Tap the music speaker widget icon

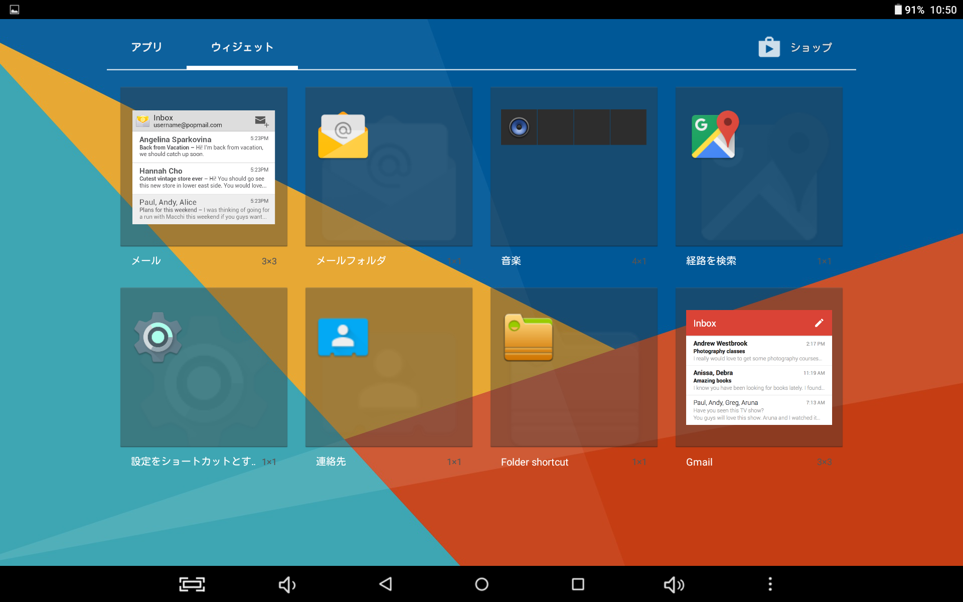pos(519,127)
